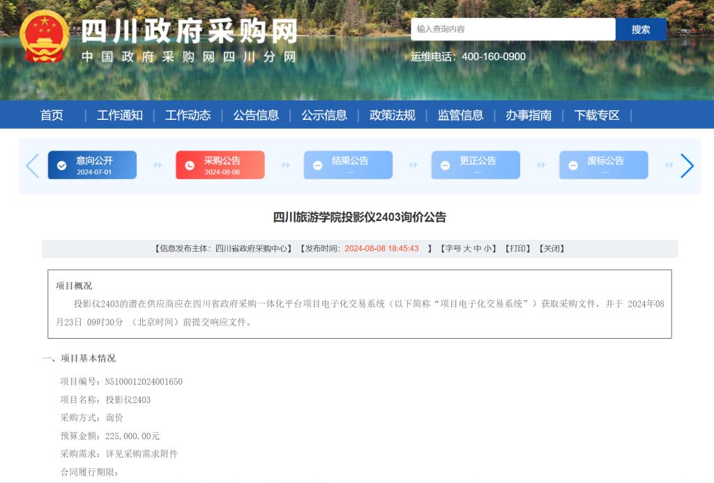Select the 结果公告 step

click(348, 164)
